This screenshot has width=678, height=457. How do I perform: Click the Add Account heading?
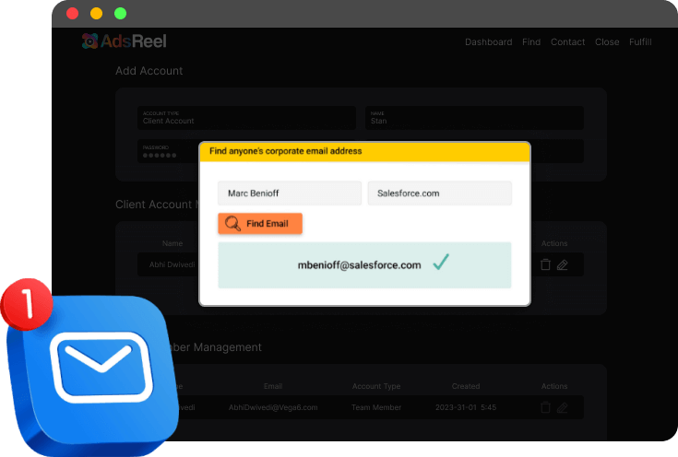[149, 71]
